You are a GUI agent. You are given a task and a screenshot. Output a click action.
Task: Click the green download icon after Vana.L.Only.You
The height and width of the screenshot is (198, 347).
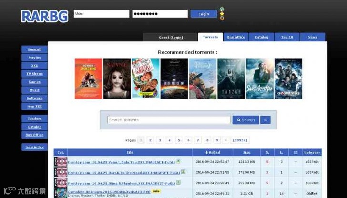[178, 161]
